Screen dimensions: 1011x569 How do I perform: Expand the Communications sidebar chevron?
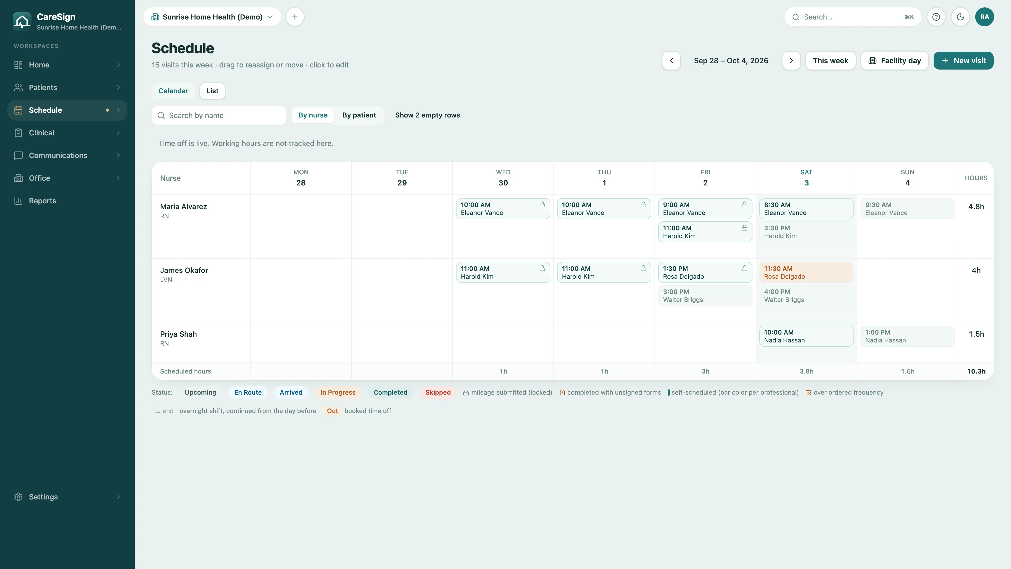point(118,155)
